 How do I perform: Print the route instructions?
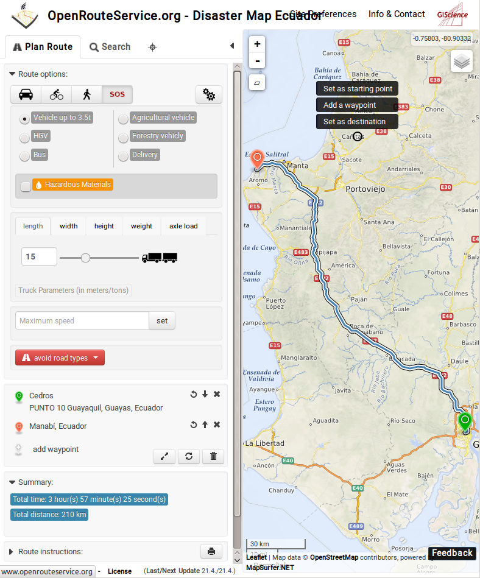pos(211,551)
